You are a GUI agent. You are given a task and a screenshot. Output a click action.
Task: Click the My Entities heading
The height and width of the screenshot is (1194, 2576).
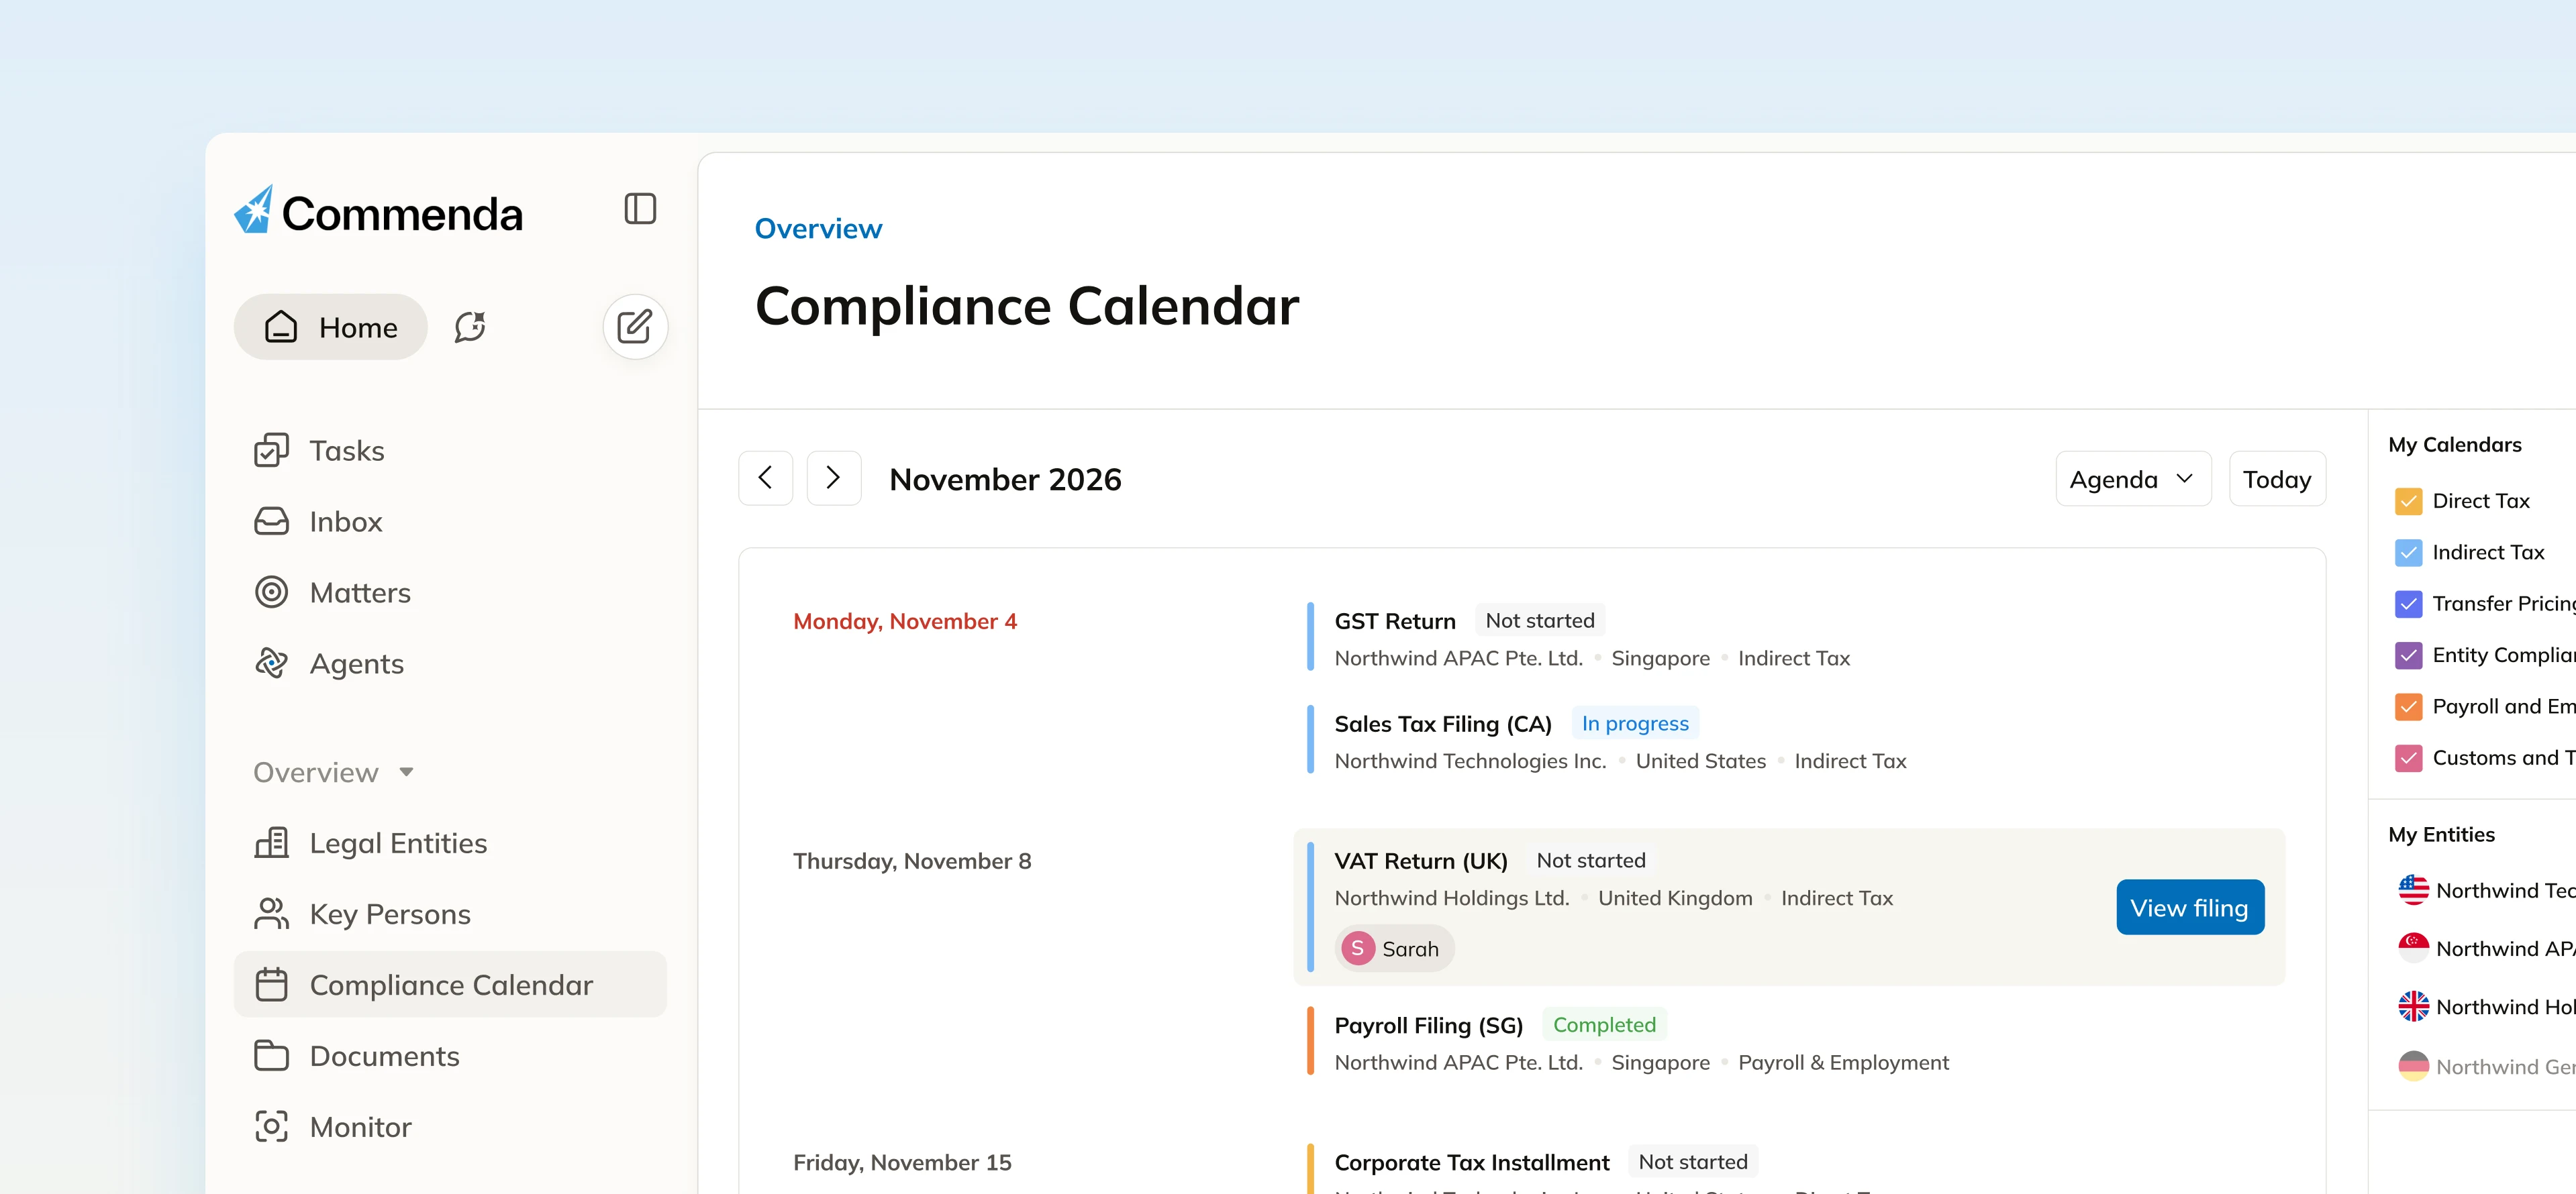2441,834
